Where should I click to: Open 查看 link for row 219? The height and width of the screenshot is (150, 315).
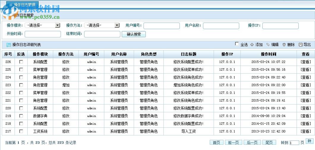[305, 116]
